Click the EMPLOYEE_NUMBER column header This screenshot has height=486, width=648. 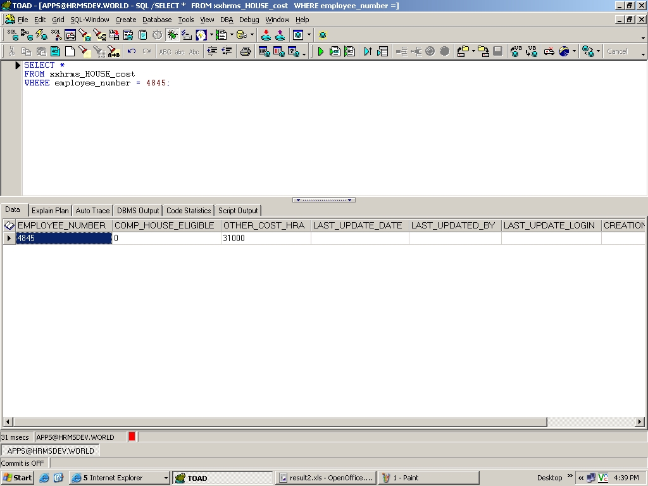tap(61, 225)
